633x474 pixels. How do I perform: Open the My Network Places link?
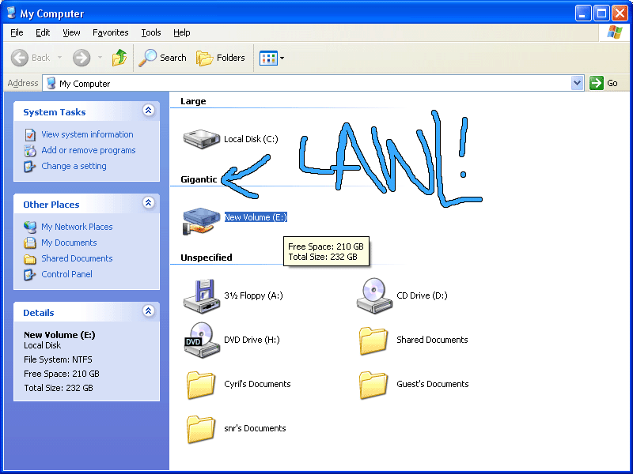(x=77, y=227)
